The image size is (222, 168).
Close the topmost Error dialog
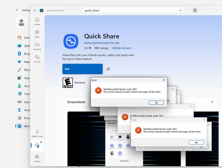click(x=164, y=80)
